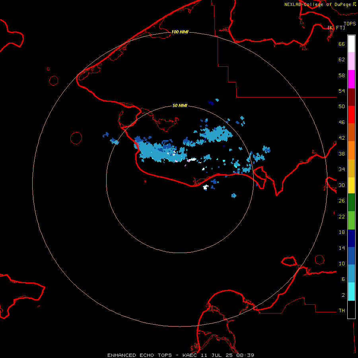Click the legend value 66
This screenshot has height=358, width=358.
[x=342, y=44]
